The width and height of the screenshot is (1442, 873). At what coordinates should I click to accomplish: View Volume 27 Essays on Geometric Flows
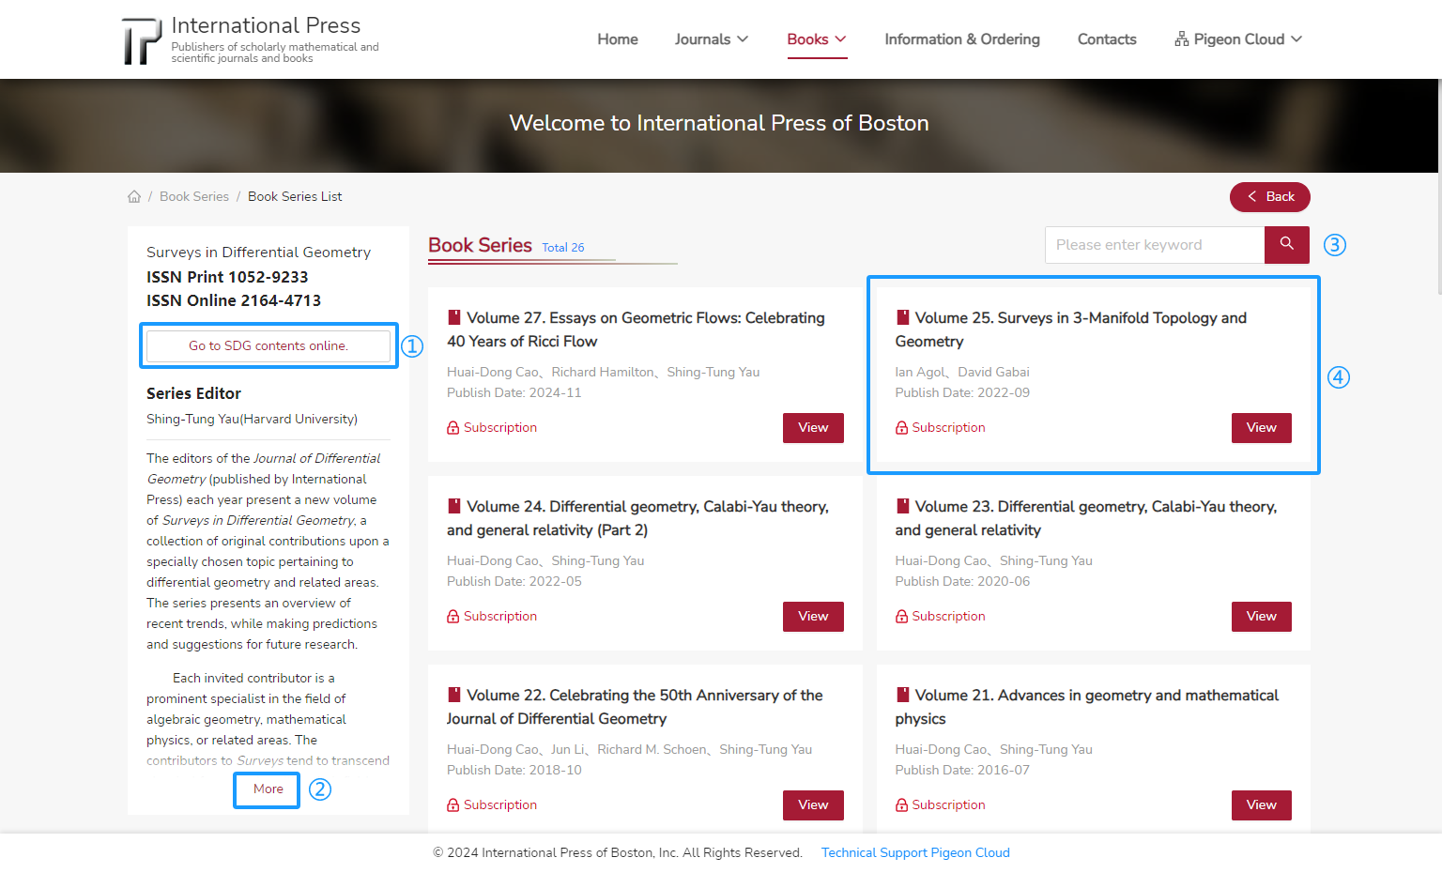tap(813, 428)
